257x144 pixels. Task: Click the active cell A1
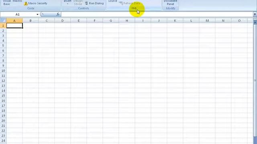point(14,26)
